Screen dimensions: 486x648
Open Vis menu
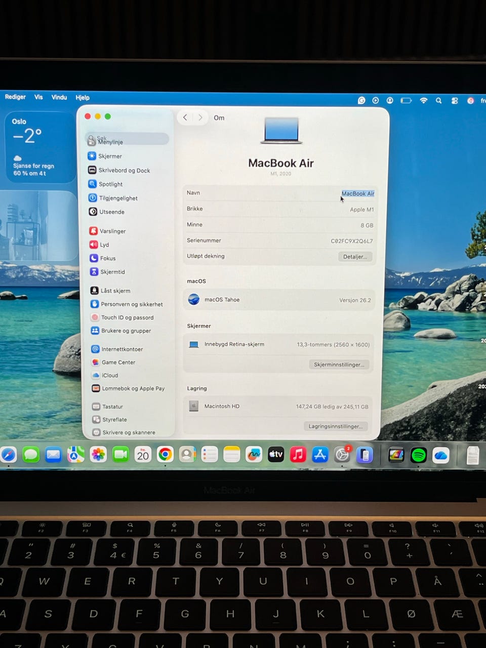click(x=38, y=97)
